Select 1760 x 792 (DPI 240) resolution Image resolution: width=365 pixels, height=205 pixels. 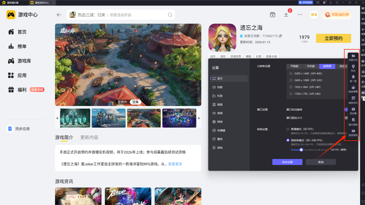click(291, 94)
